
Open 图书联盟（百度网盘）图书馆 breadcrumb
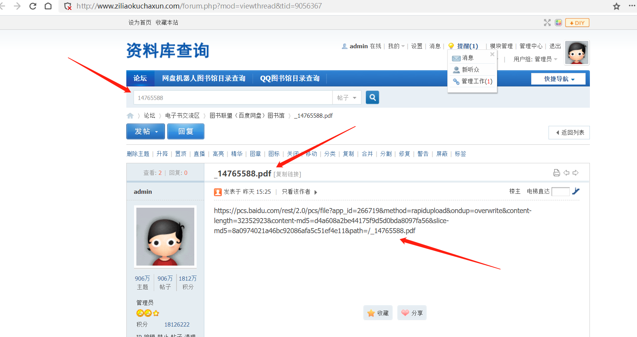coord(247,115)
